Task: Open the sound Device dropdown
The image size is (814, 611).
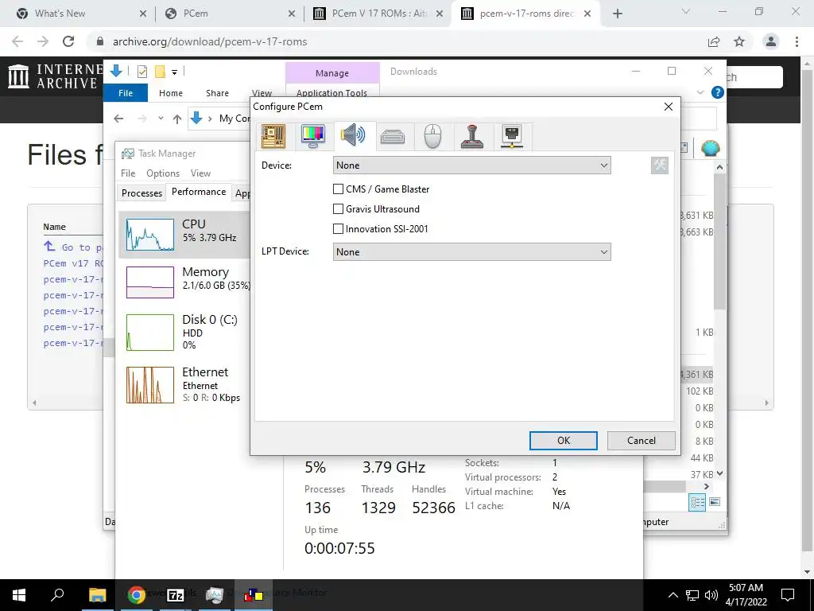Action: pyautogui.click(x=471, y=165)
